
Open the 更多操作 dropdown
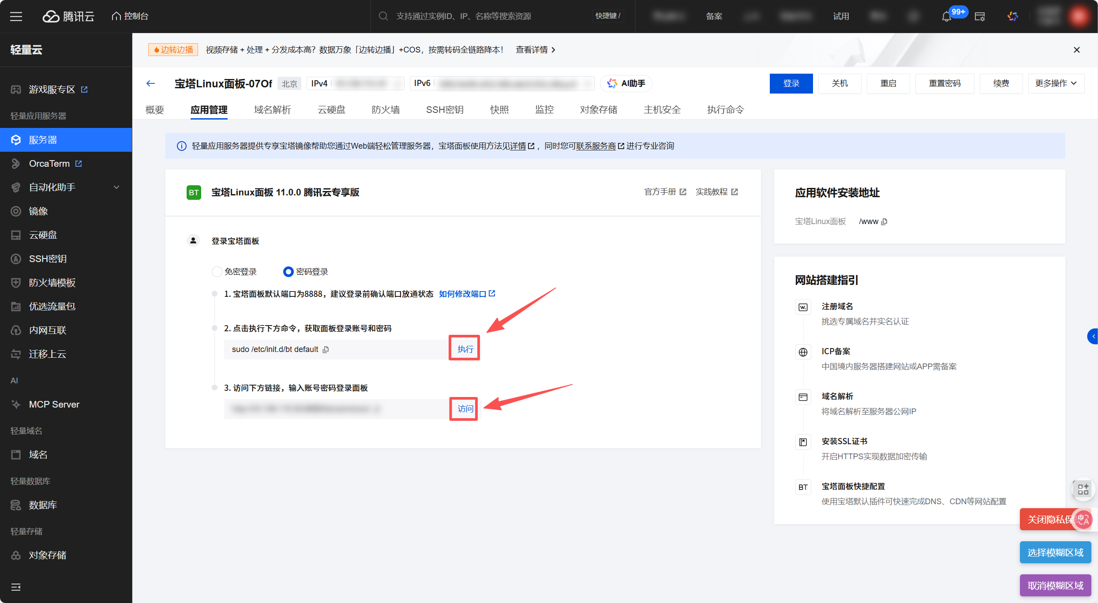(1056, 83)
